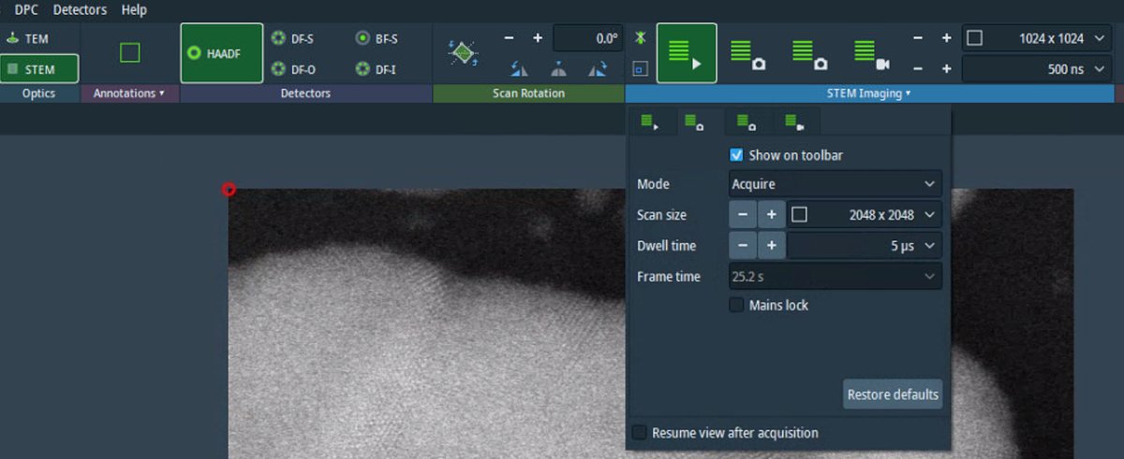This screenshot has width=1124, height=459.
Task: Toggle Show on toolbar checkbox
Action: pos(736,155)
